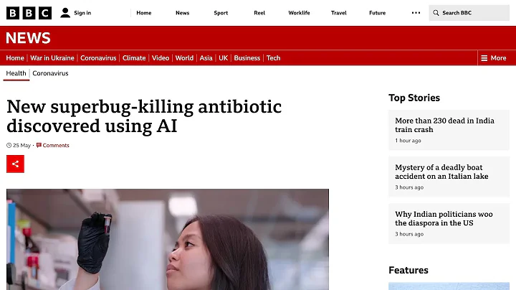Select the Asia section

click(206, 58)
